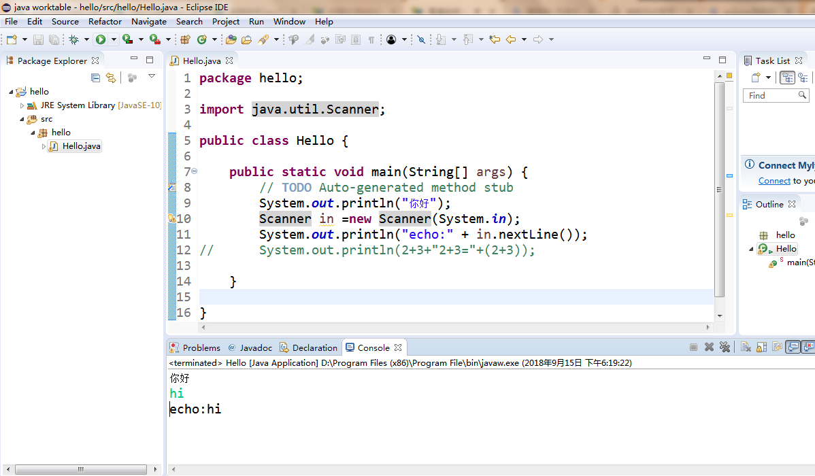The width and height of the screenshot is (815, 476).
Task: Click the New Java Package icon
Action: (186, 39)
